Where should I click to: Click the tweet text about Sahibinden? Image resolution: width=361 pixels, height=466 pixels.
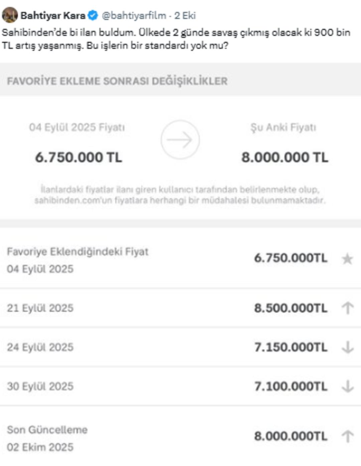[x=176, y=39]
